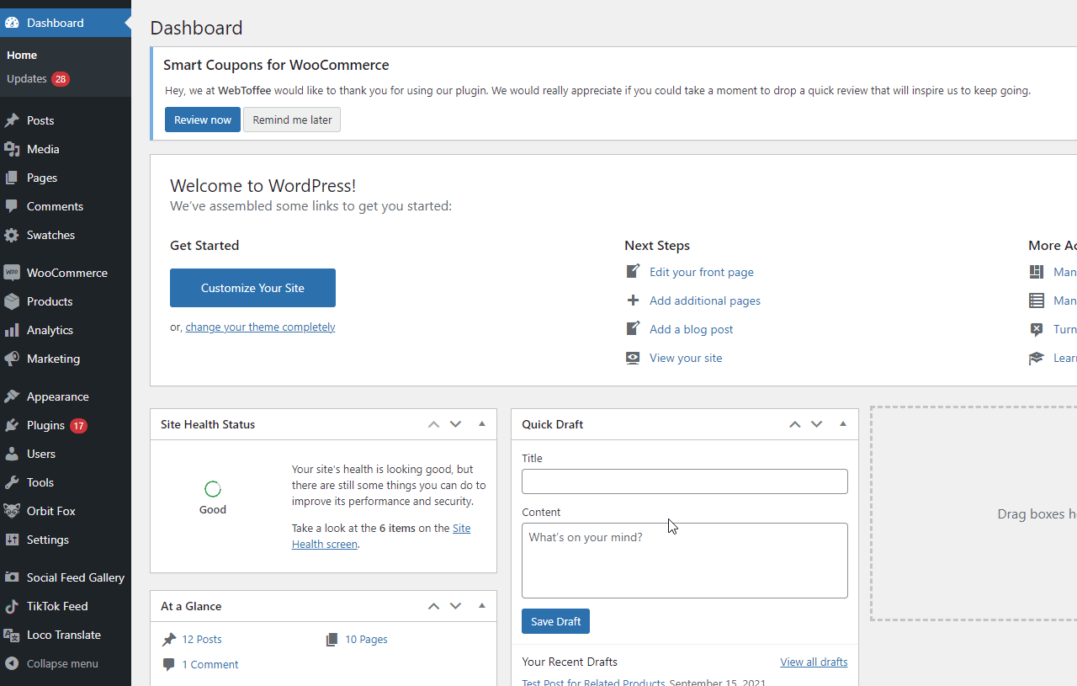Click the Good site health circle indicator
This screenshot has width=1077, height=686.
click(213, 489)
